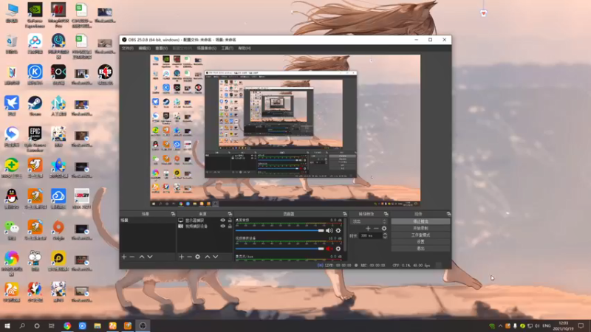Open File Explorer from the taskbar

98,326
